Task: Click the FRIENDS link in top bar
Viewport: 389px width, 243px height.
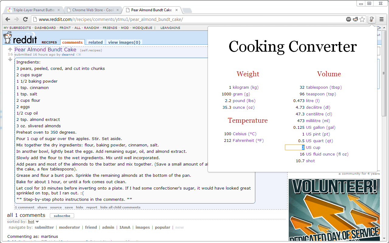Action: pos(110,28)
